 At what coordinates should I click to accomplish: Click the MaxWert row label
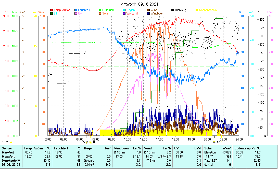pos(8,157)
